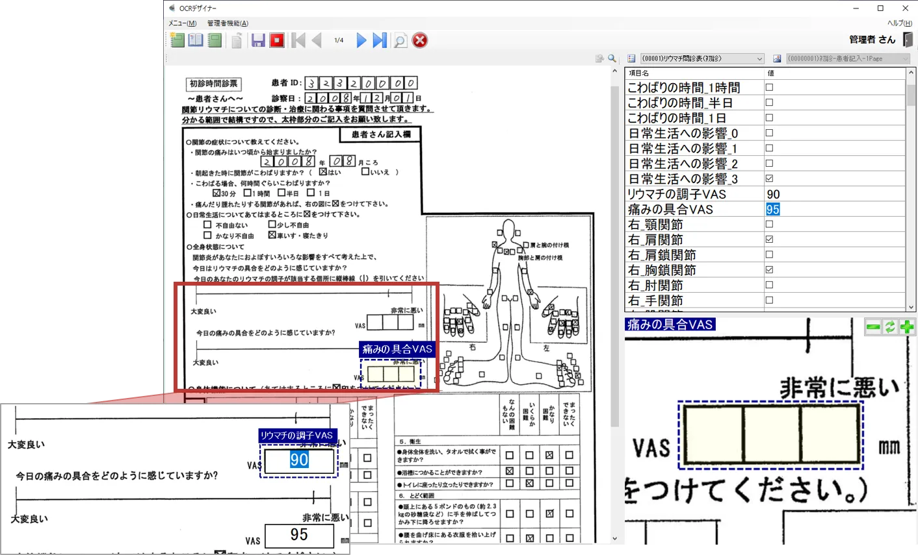Screen dimensions: 918x555
Task: Expand the リウマチ問診表(初診) form dropdown
Action: pyautogui.click(x=759, y=59)
